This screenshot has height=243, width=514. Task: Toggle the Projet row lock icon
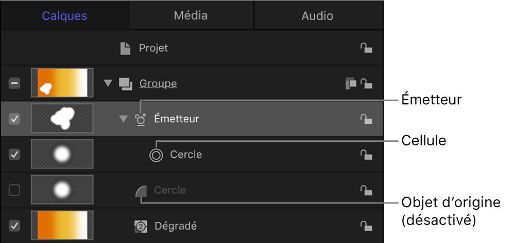coord(366,48)
